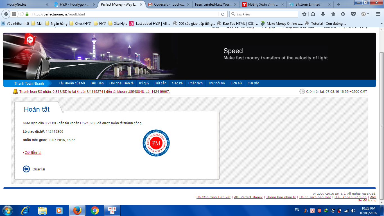Open the Rút tiền menu item

tap(161, 83)
